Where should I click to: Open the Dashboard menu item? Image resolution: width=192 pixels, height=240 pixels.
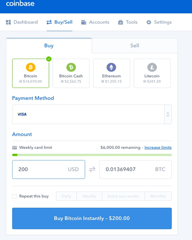pos(22,22)
